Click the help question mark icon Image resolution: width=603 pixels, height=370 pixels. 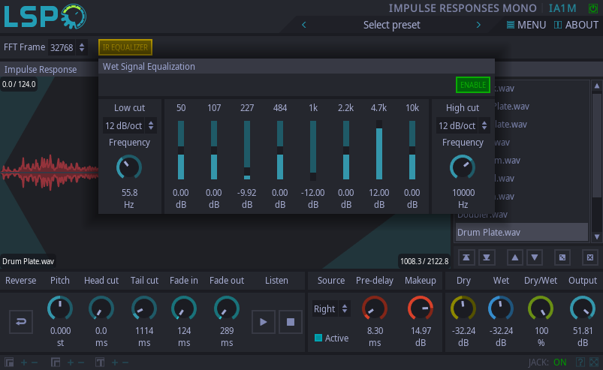tap(580, 362)
